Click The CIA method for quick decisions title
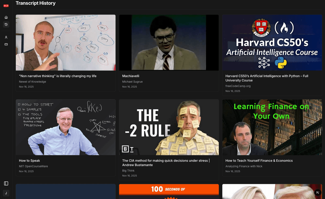325x199 pixels. pos(166,163)
